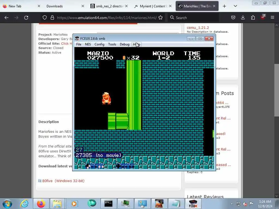Click the 'Source: Closed' text
Screen dimensions: 279x209
(51, 48)
